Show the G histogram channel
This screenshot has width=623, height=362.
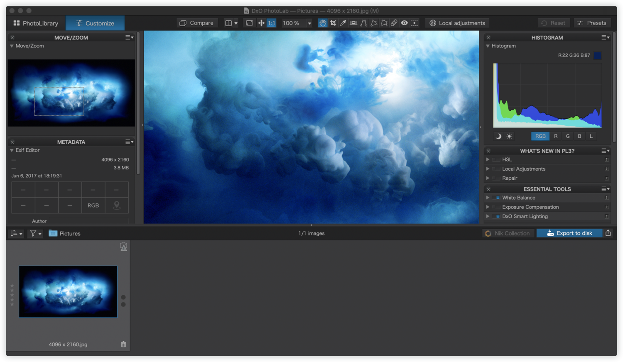coord(568,136)
